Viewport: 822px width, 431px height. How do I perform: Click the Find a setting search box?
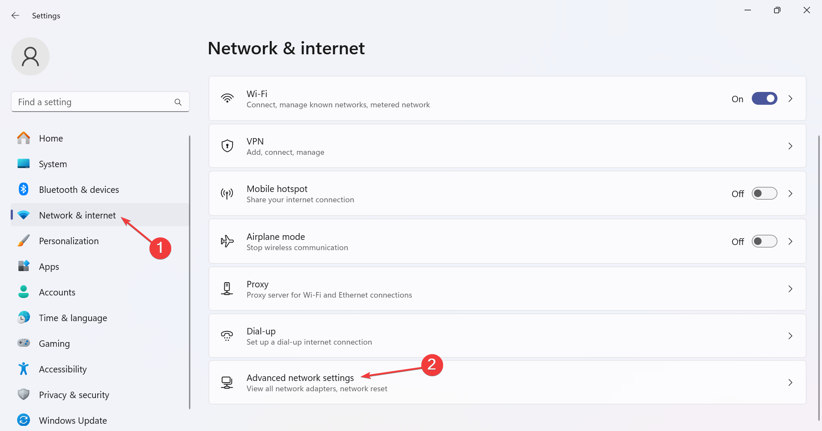click(100, 102)
